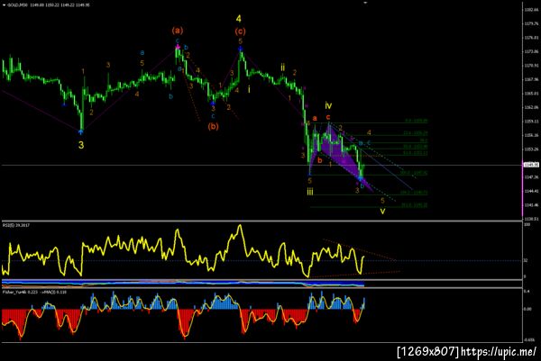Image resolution: width=541 pixels, height=361 pixels.
Task: Select the yellow 'v' wave label
Action: [x=382, y=211]
